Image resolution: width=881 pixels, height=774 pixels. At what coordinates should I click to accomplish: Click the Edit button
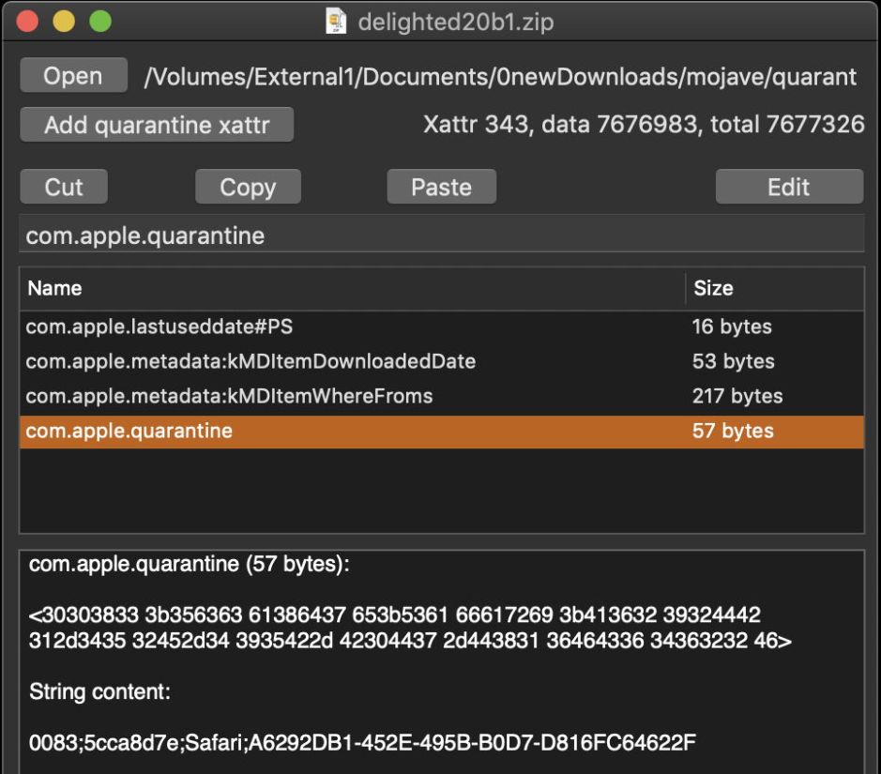[788, 187]
